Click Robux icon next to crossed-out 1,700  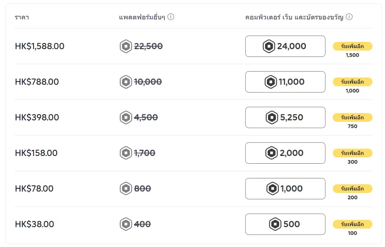tap(126, 153)
